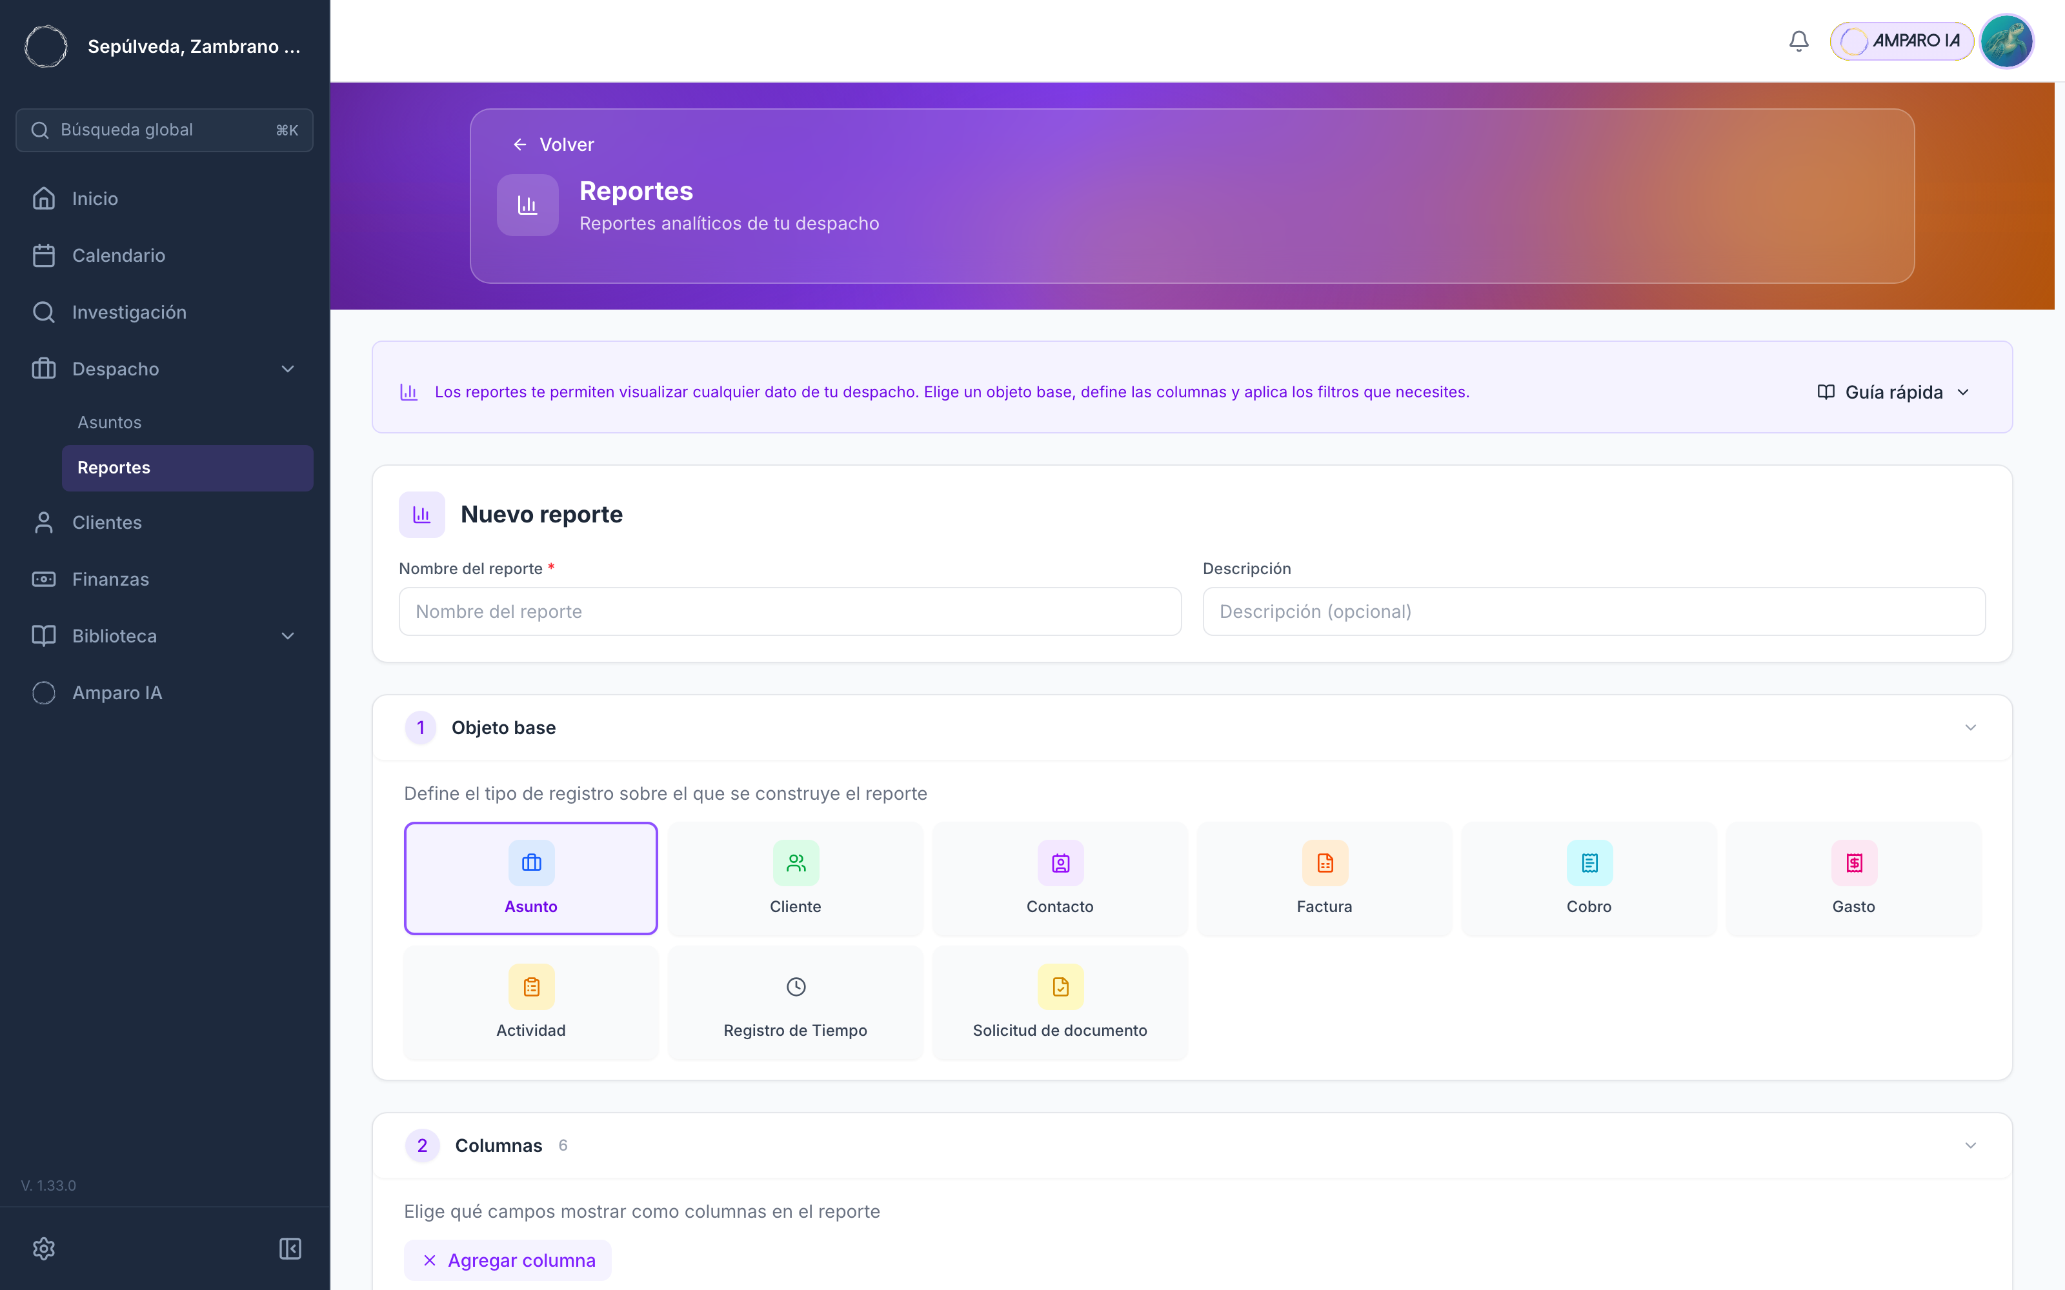Open Investigación in the sidebar
2065x1290 pixels.
[165, 312]
